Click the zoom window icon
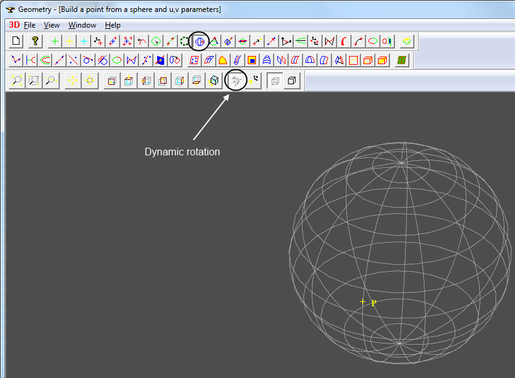Image resolution: width=515 pixels, height=378 pixels. 34,81
